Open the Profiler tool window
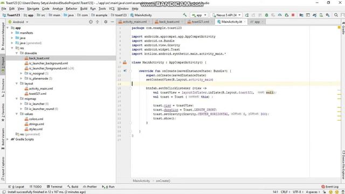The image size is (345, 194). coord(90,186)
